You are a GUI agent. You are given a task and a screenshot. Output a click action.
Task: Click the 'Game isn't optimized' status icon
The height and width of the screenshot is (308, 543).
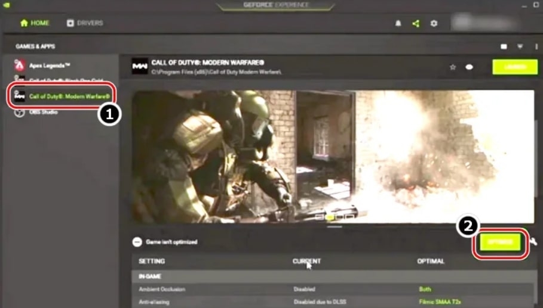click(137, 242)
